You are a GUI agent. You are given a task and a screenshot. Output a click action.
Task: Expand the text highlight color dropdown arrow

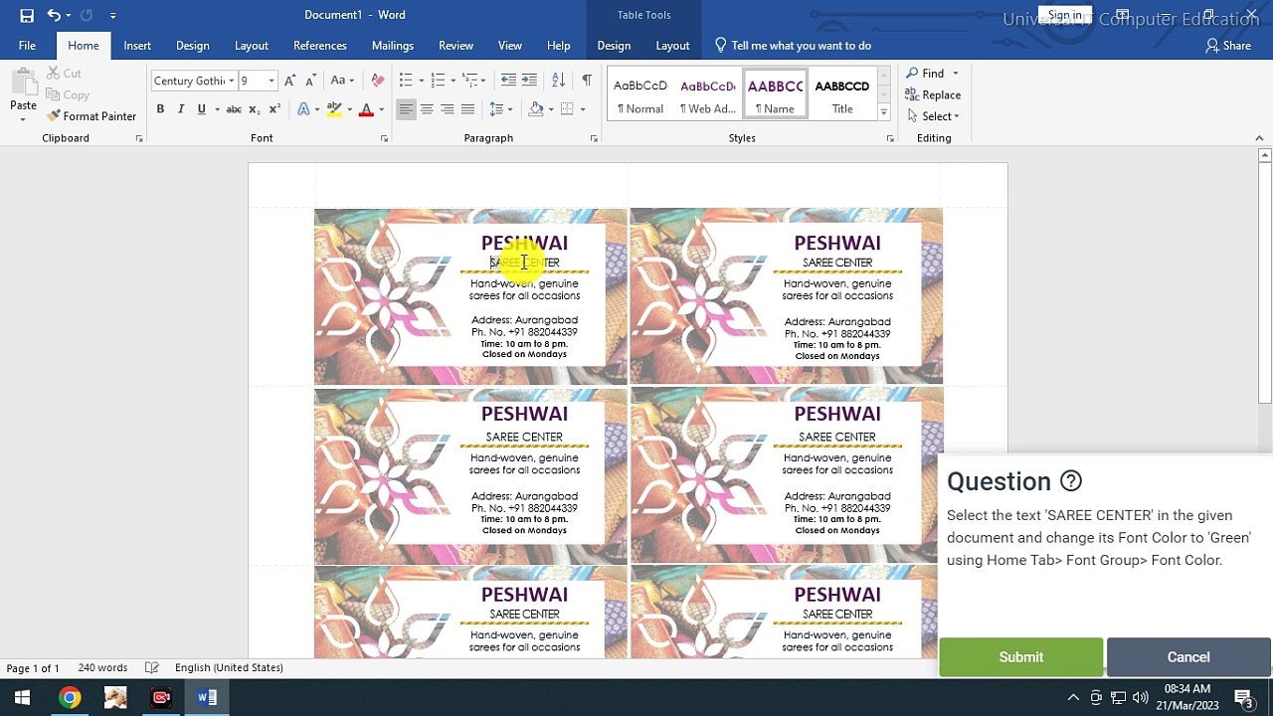[349, 109]
